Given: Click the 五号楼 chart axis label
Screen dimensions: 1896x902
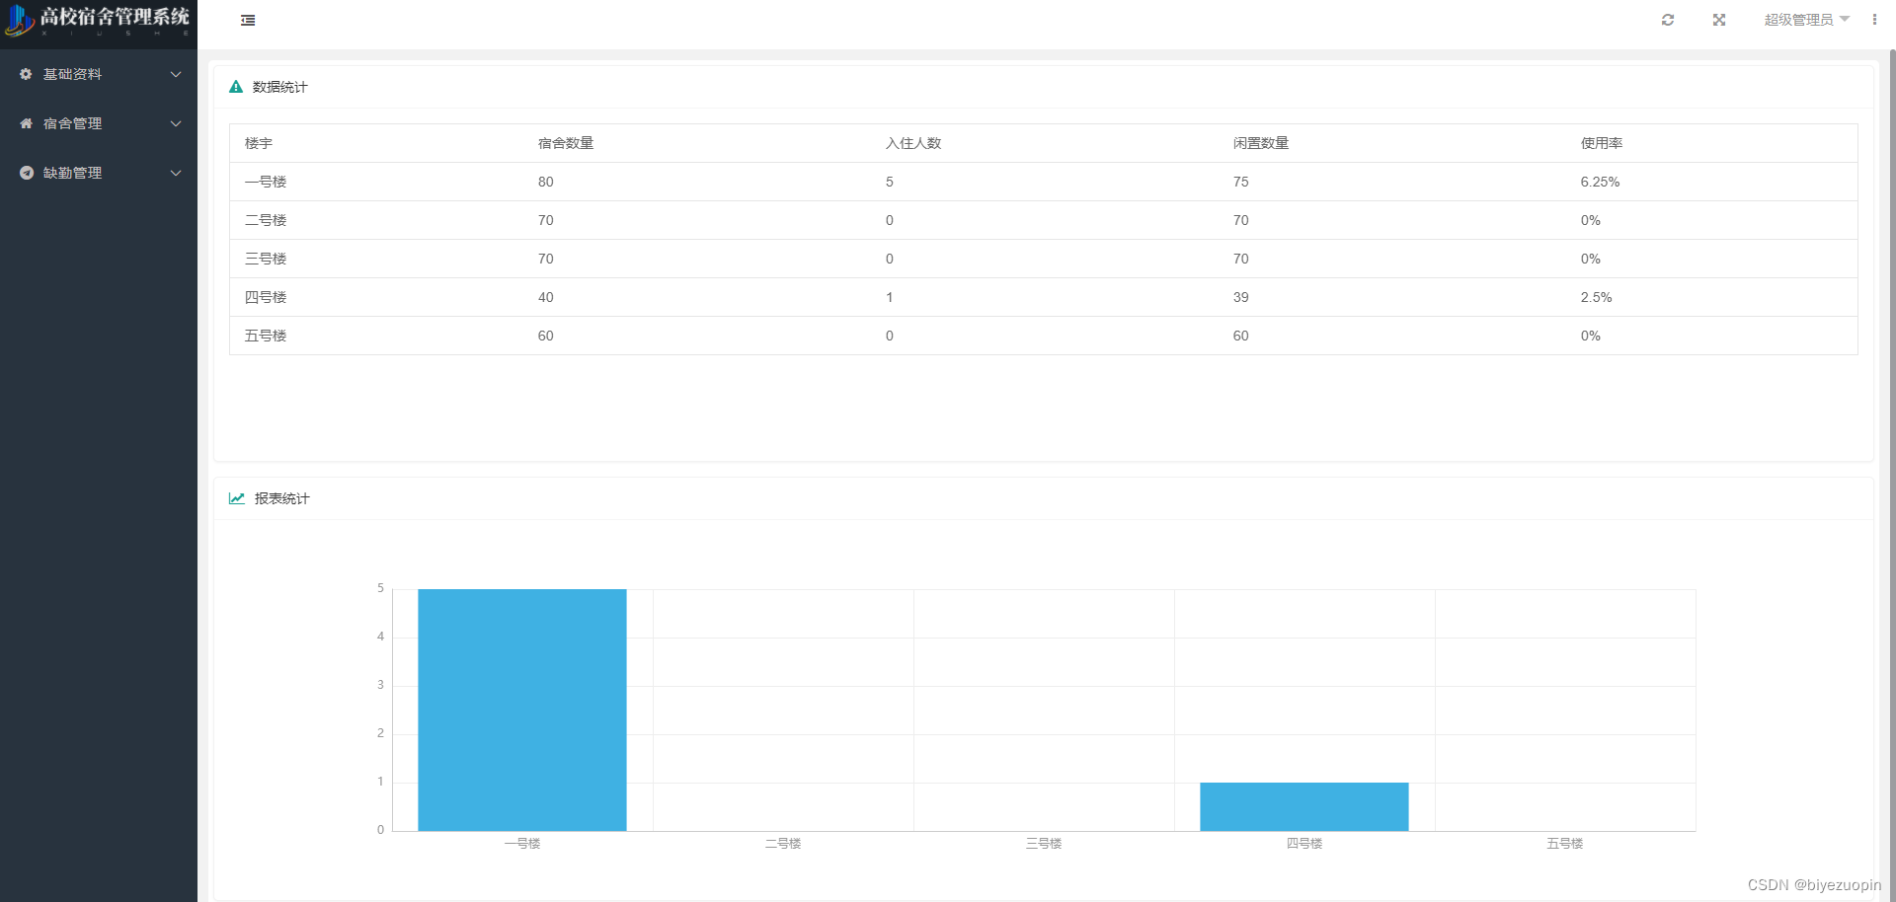Looking at the screenshot, I should point(1565,844).
